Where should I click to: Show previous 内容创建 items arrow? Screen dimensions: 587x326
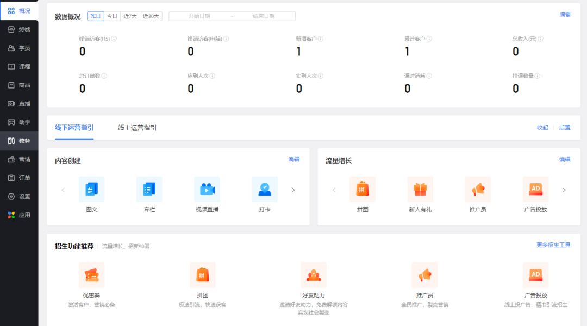click(x=63, y=190)
